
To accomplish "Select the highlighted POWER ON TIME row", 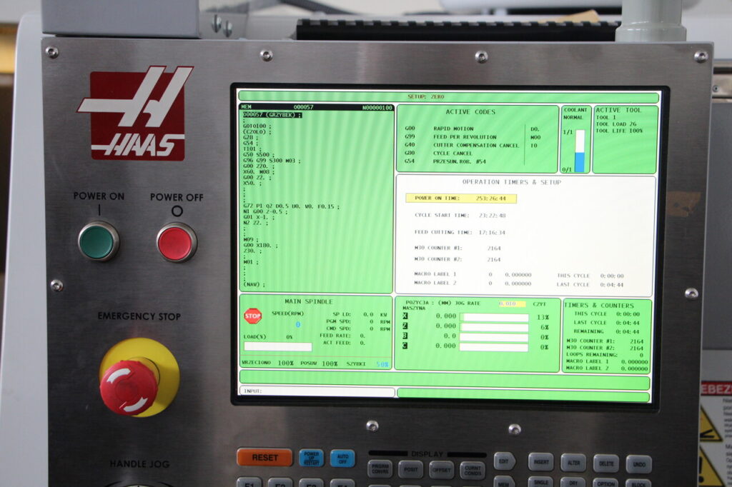I will (x=460, y=199).
